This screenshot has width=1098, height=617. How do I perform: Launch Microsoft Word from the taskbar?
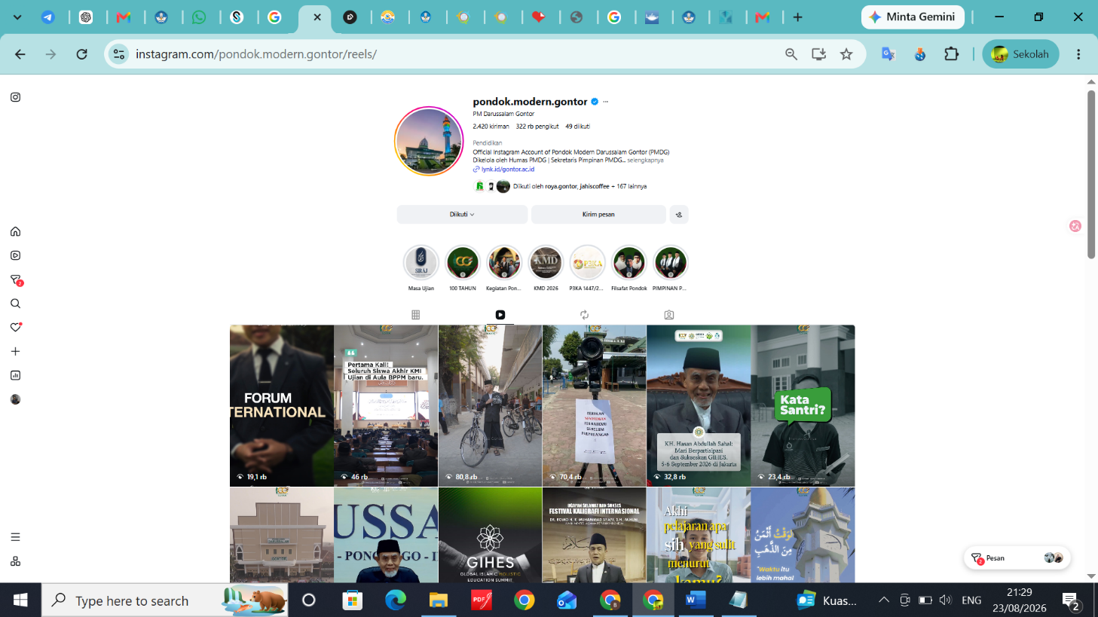tap(695, 600)
